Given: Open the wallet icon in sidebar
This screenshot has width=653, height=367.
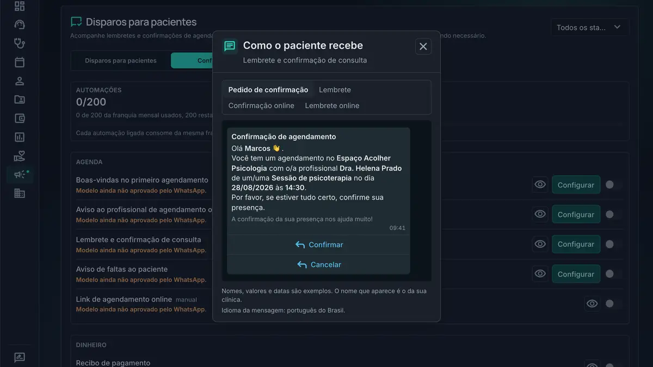Looking at the screenshot, I should [x=20, y=119].
